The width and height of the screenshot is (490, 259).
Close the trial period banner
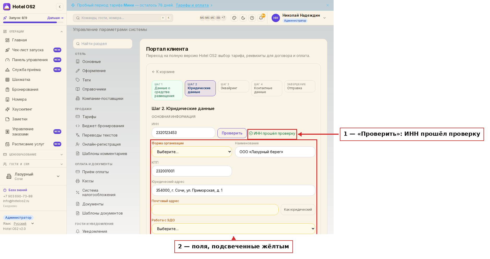click(328, 5)
